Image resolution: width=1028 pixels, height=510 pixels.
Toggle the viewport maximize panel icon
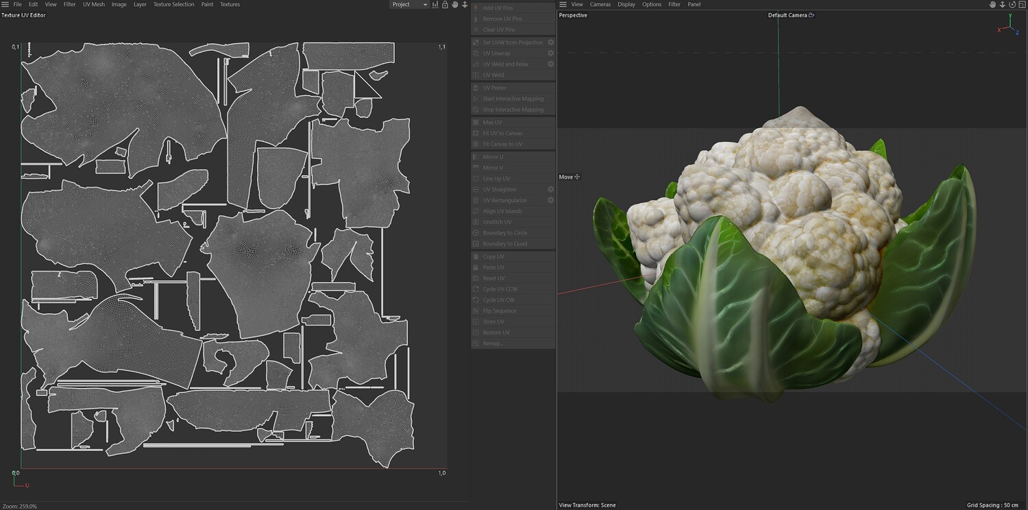tap(1021, 4)
